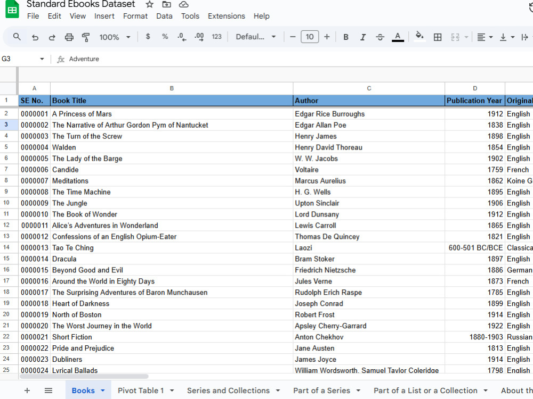
Task: Apply strikethrough formatting
Action: [x=379, y=37]
